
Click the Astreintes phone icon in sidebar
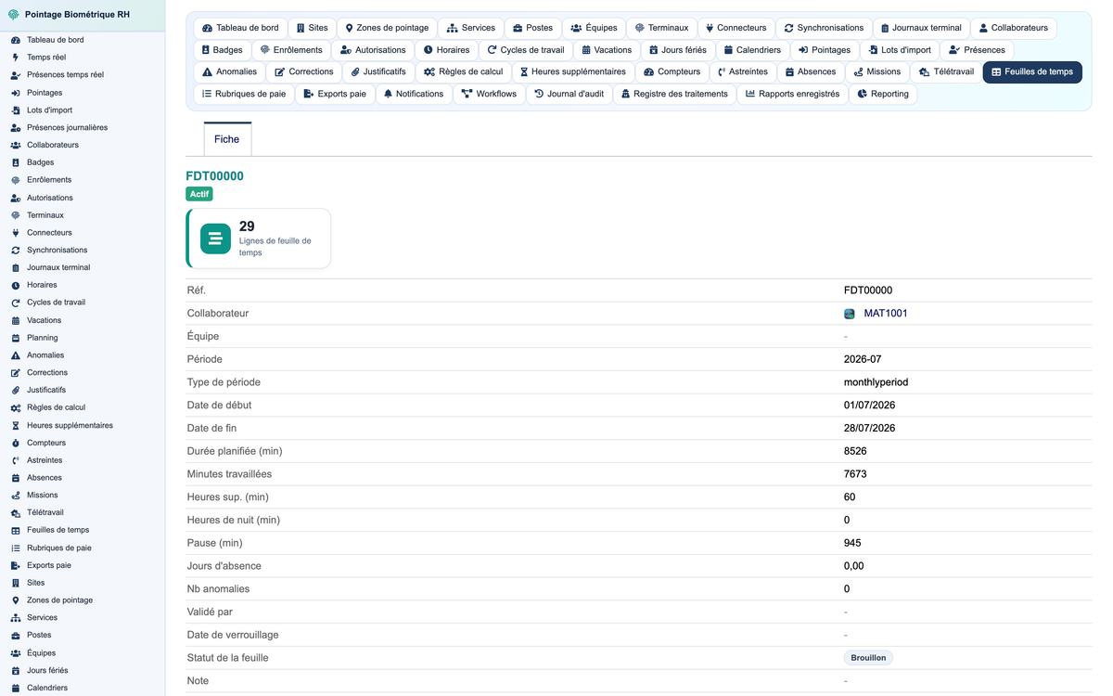click(16, 460)
